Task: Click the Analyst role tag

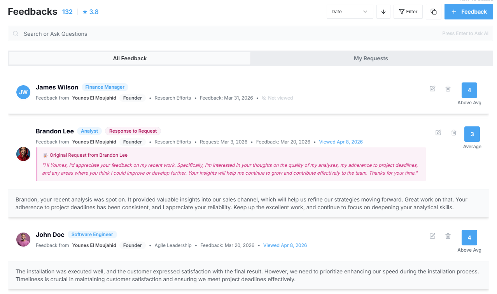Action: coord(89,131)
